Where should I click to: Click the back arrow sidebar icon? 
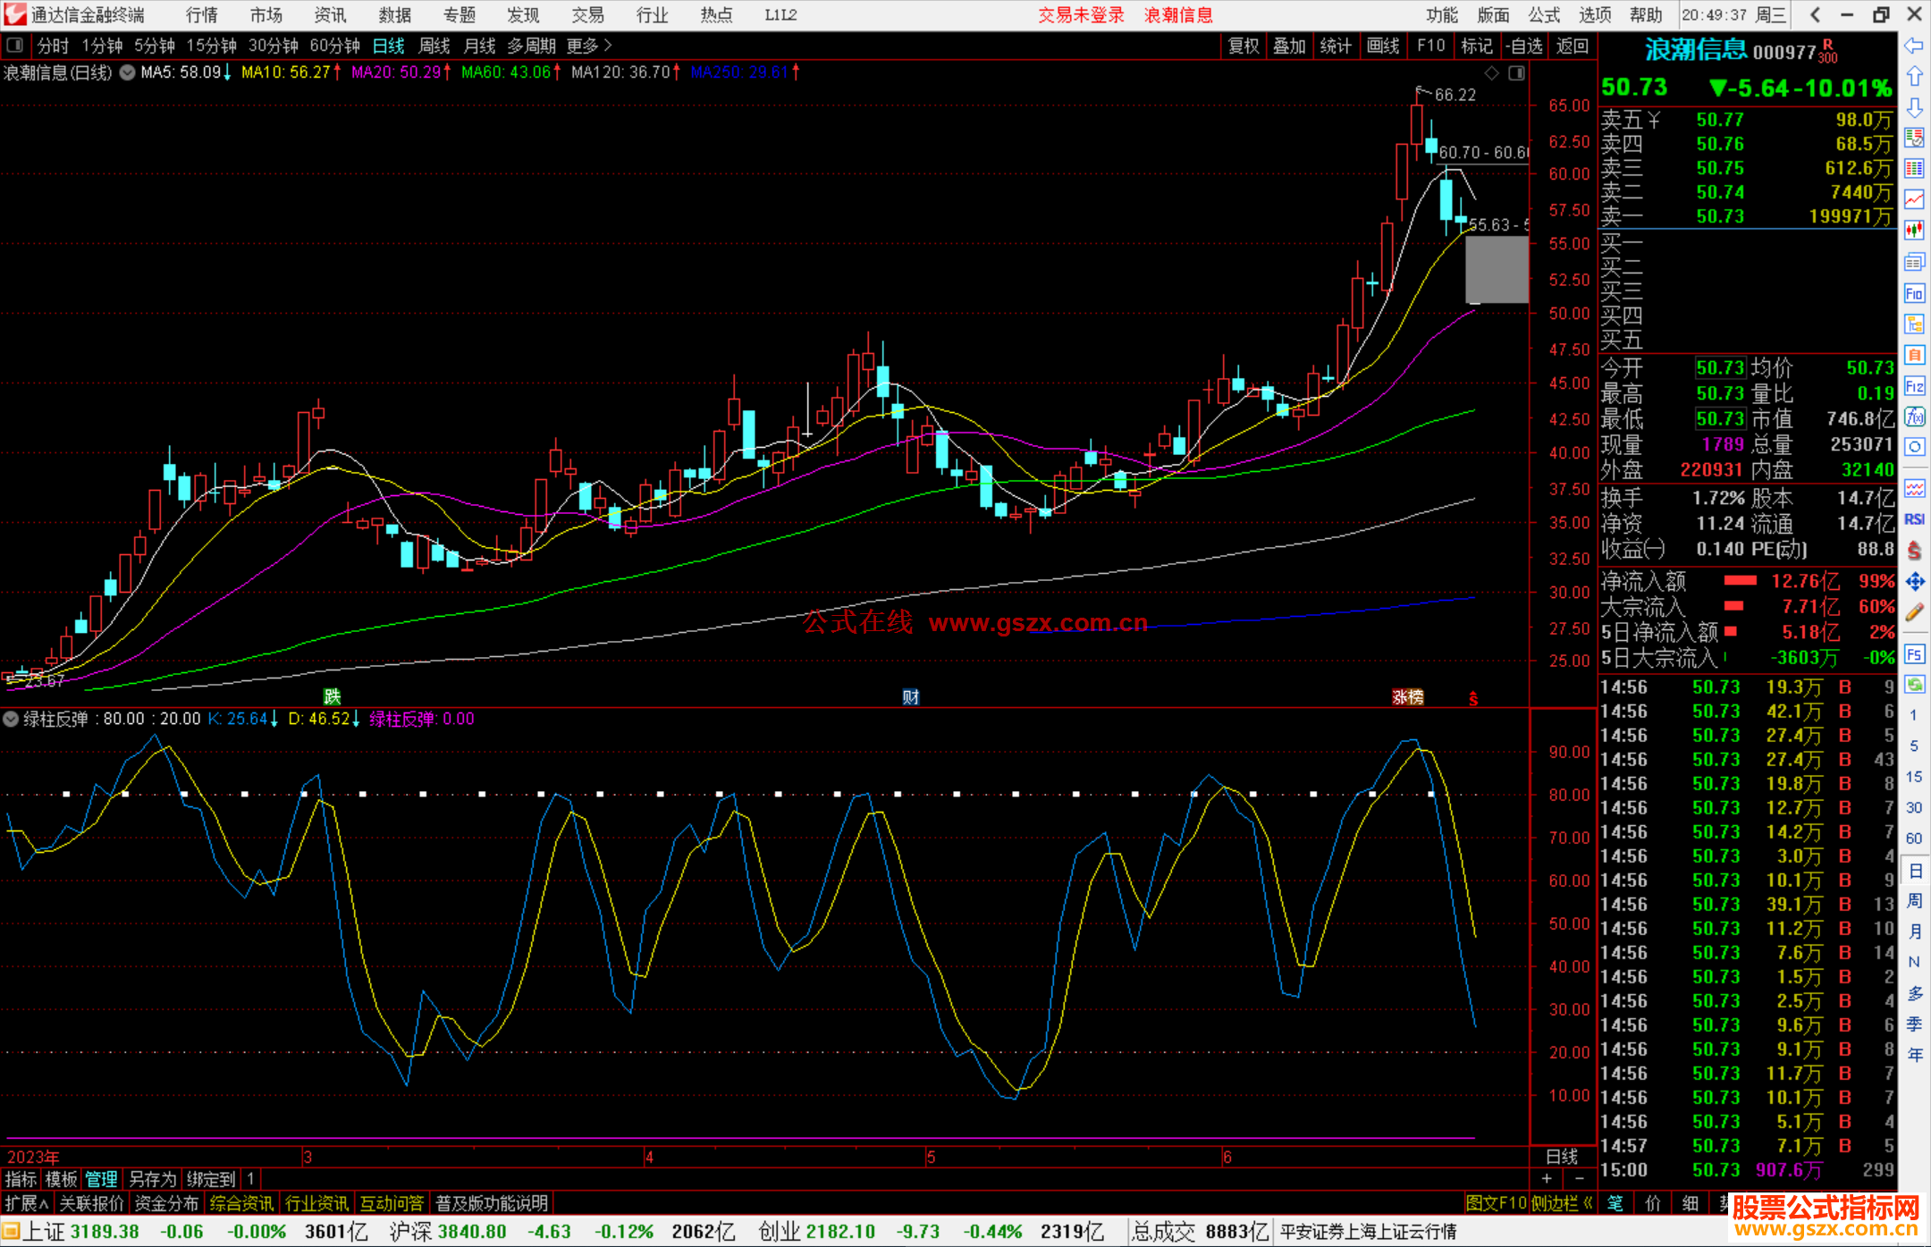coord(1914,46)
